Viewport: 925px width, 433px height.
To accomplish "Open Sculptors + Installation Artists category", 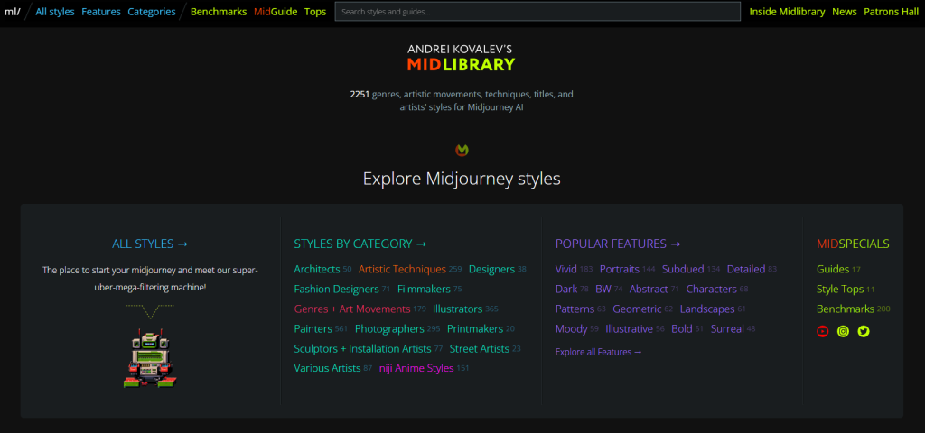I will coord(362,348).
